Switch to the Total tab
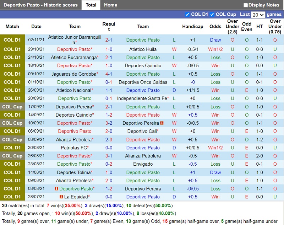The height and width of the screenshot is (225, 284). [91, 5]
